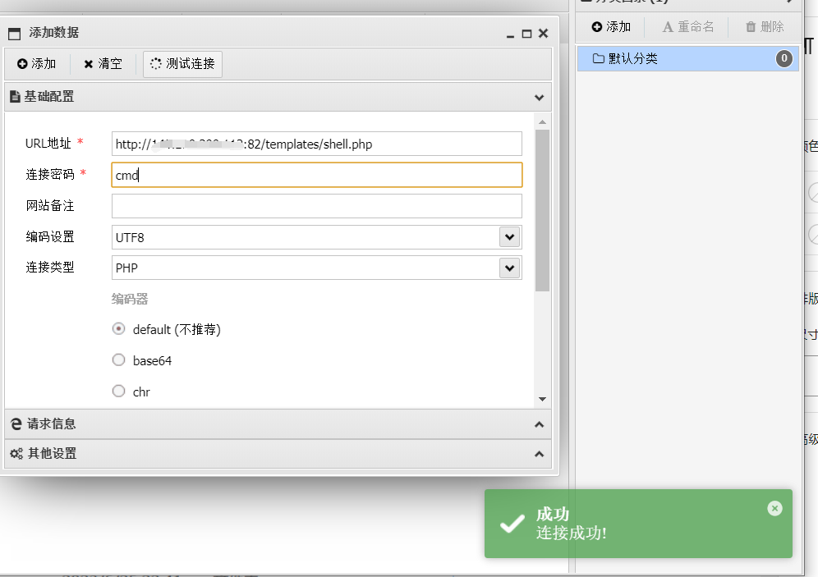
Task: Click the empty 网站备注 field
Action: coord(317,206)
